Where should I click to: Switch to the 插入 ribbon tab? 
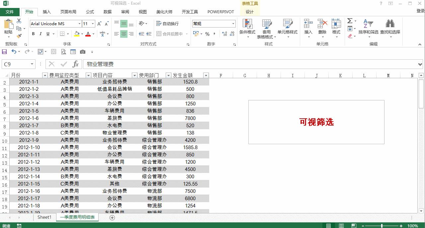click(x=46, y=12)
